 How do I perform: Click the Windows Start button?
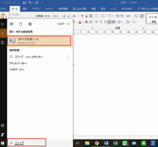(x=3, y=143)
